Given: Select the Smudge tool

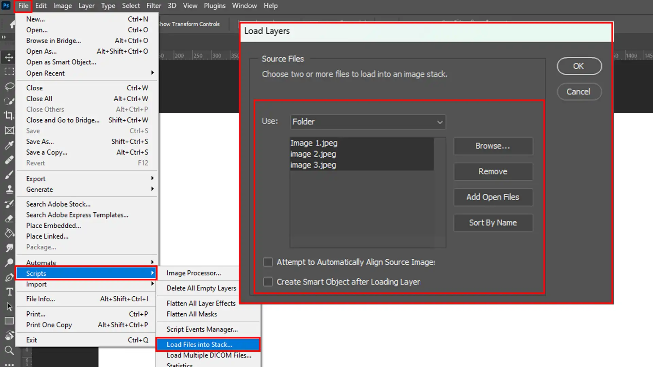Looking at the screenshot, I should pyautogui.click(x=9, y=248).
